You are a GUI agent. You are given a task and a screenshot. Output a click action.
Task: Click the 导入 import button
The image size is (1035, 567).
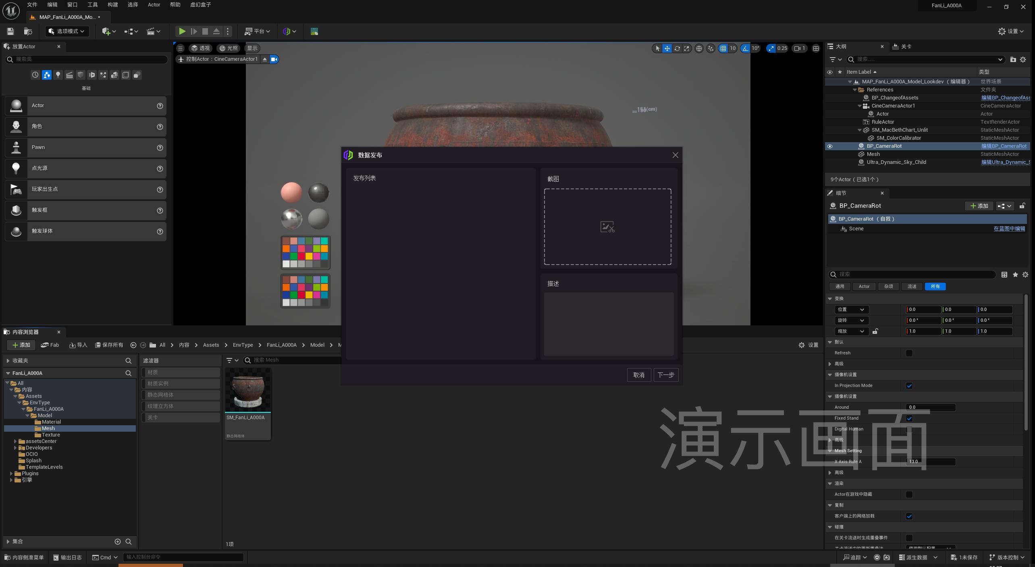click(x=78, y=345)
